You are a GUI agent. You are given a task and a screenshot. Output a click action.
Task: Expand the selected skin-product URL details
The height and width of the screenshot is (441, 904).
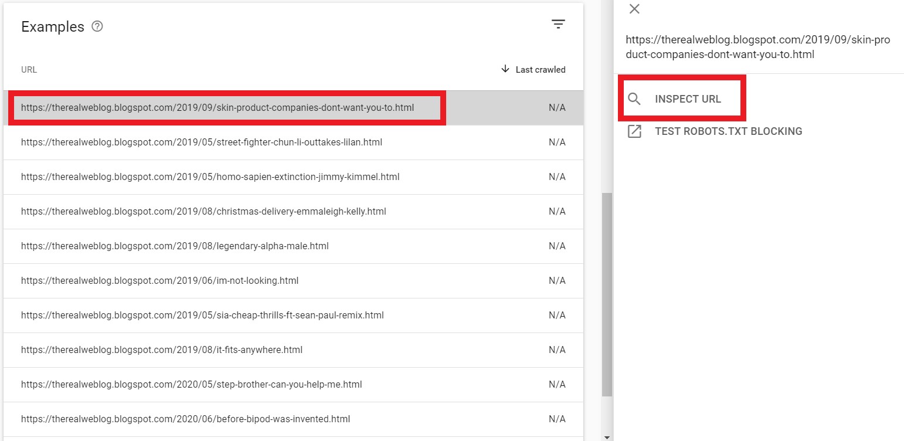pos(218,107)
